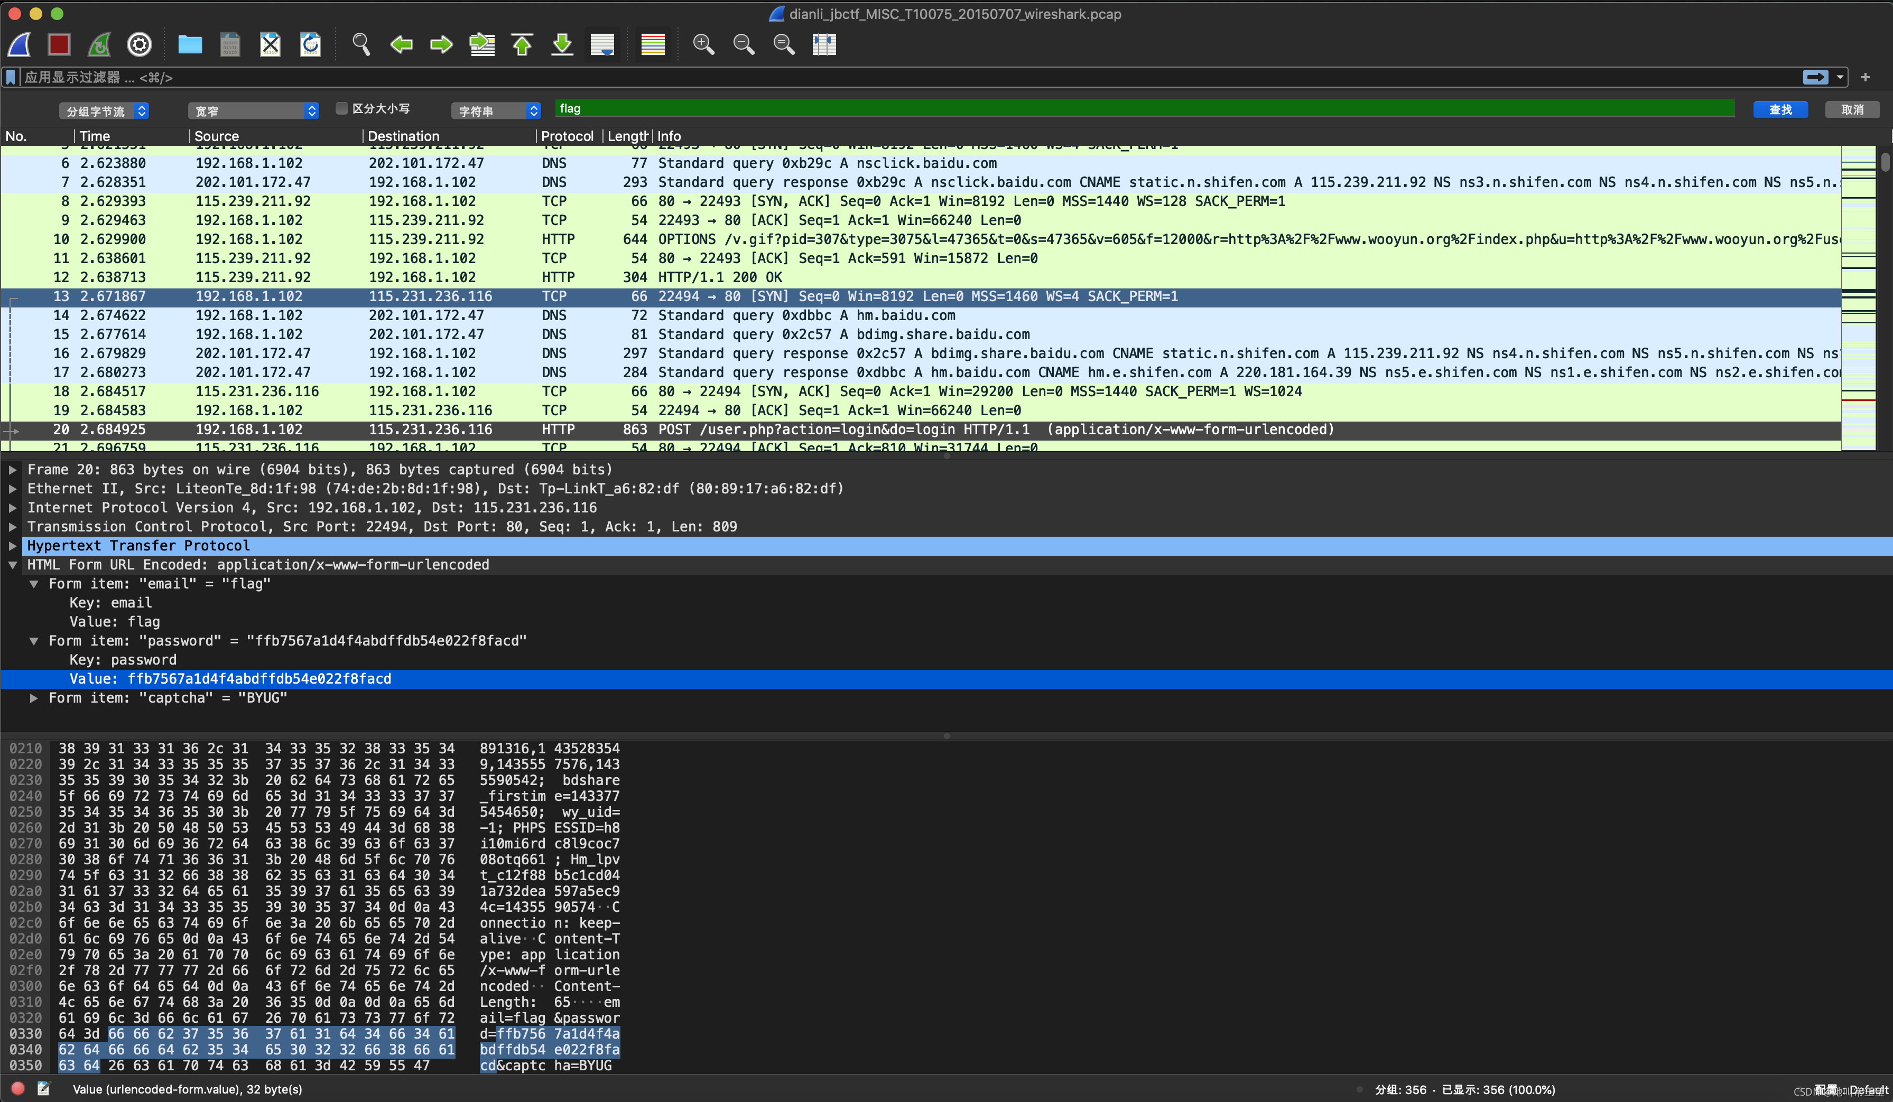Click the green search field containing flag
Viewport: 1893px width, 1102px height.
[1145, 109]
